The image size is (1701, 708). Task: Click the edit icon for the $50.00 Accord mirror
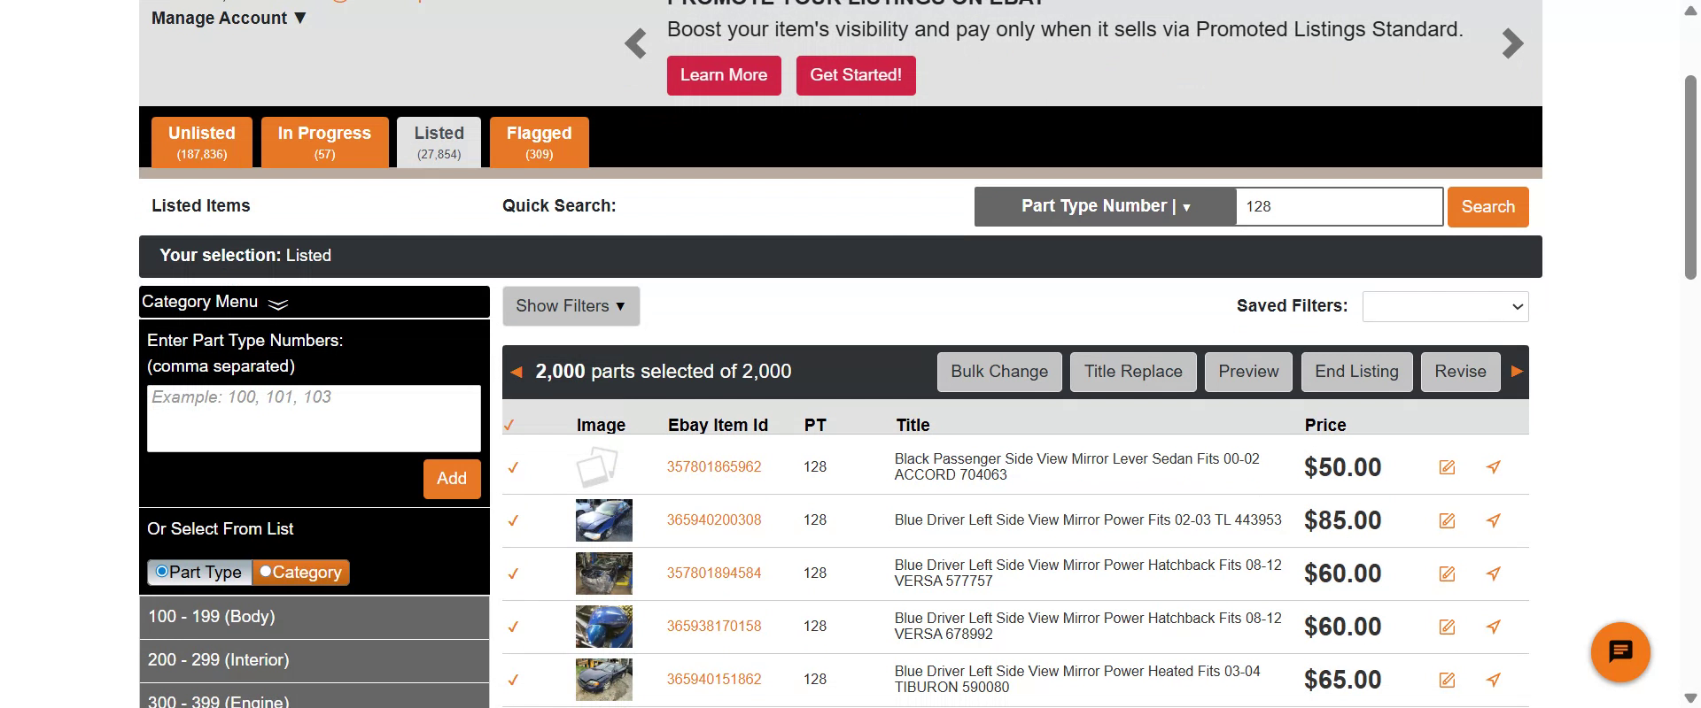pyautogui.click(x=1447, y=467)
